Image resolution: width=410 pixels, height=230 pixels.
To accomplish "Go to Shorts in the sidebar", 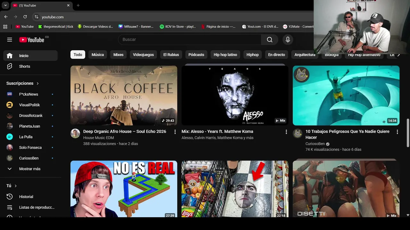I will [x=30, y=66].
